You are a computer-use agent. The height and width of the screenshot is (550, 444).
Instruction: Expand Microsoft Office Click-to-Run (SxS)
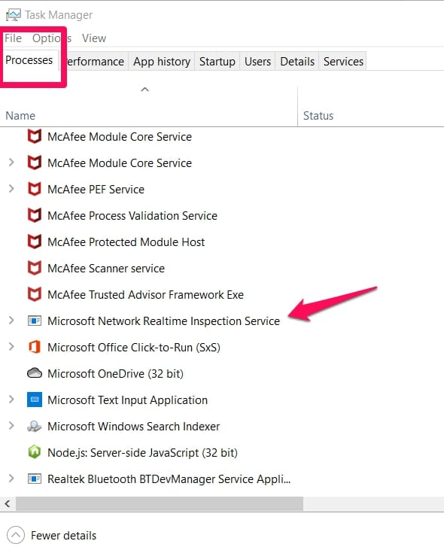pos(11,347)
